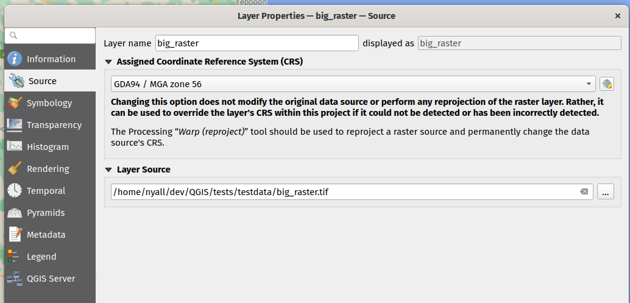Clear the layer source path field

click(584, 191)
